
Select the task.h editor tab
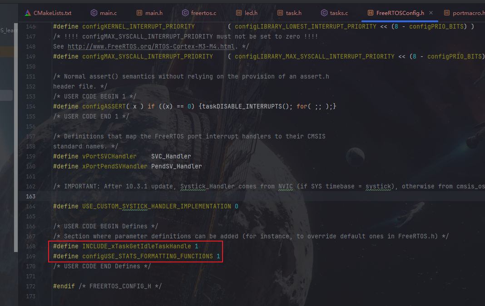(293, 13)
